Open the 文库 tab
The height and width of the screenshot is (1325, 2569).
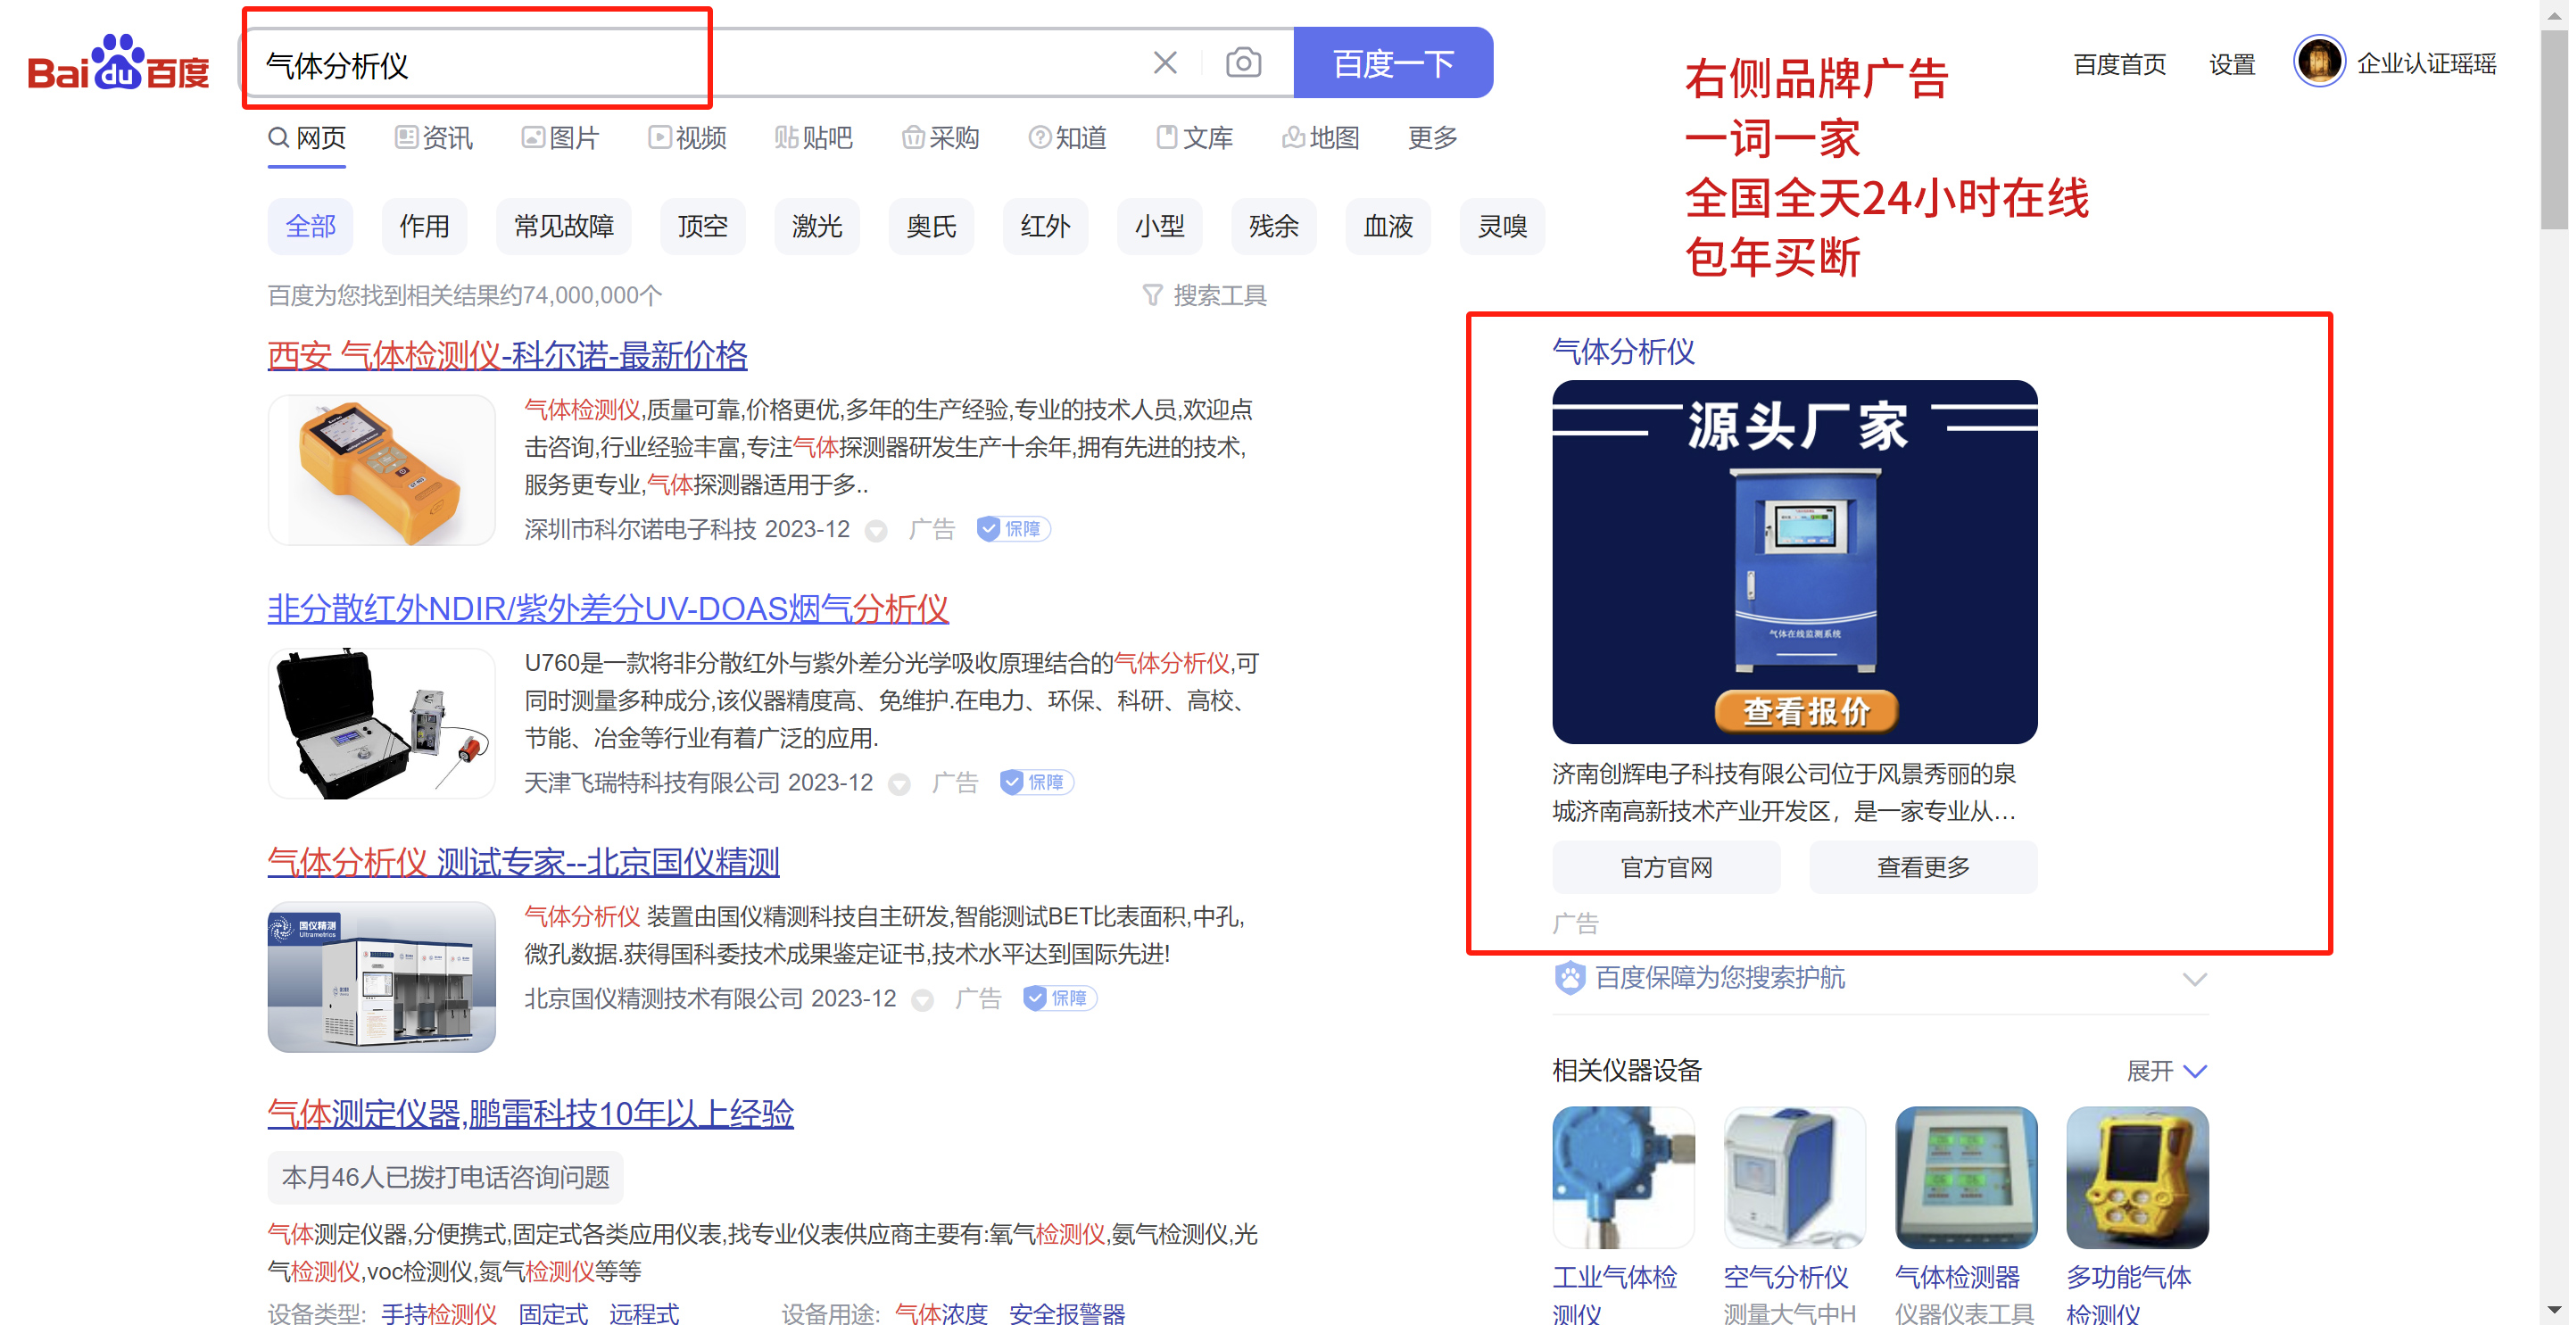pyautogui.click(x=1194, y=137)
